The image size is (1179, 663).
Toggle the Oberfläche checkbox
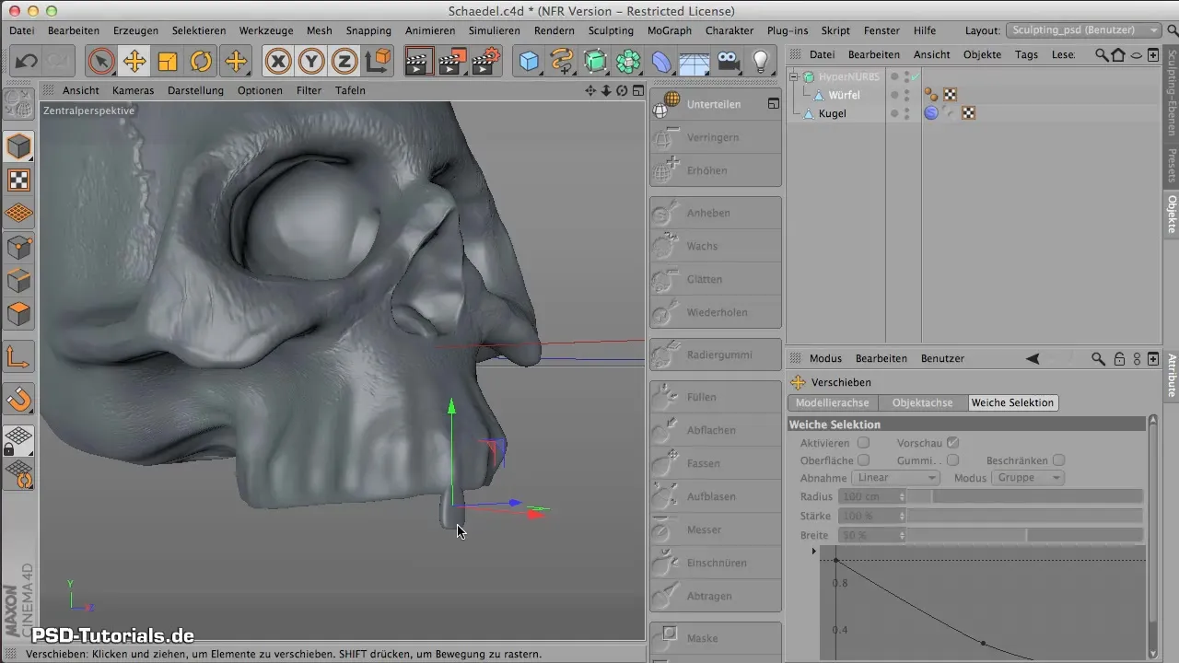(x=863, y=460)
